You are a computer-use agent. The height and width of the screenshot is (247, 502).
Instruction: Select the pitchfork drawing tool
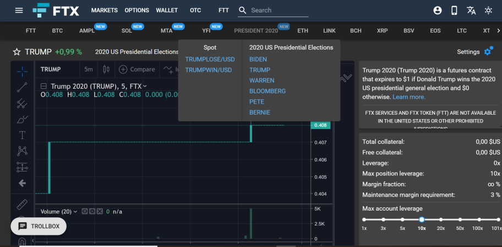pos(22,103)
